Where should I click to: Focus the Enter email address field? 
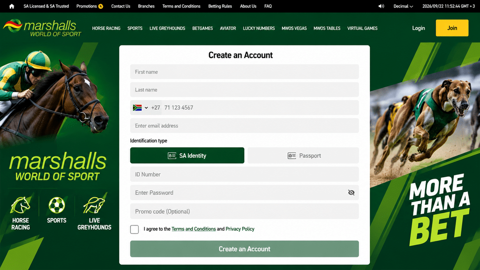(x=244, y=126)
